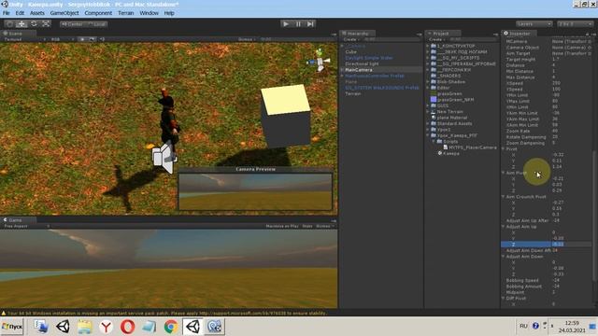598x336 pixels.
Task: Select the Hand view tool
Action: pyautogui.click(x=9, y=24)
